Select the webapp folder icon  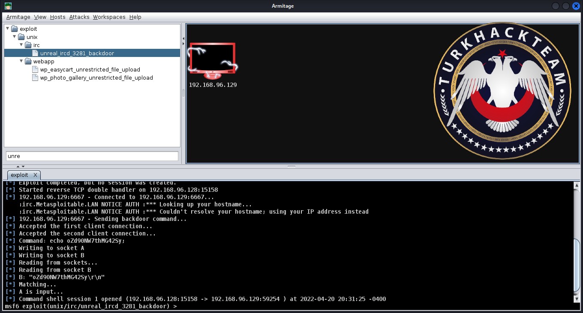pyautogui.click(x=28, y=61)
